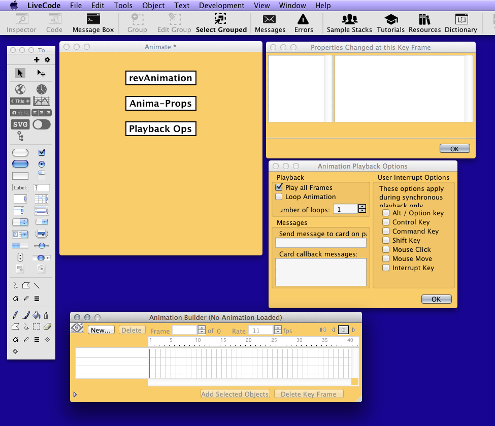The height and width of the screenshot is (426, 495).
Task: Expand the disclosure triangle in Animation Builder
Action: coord(75,394)
